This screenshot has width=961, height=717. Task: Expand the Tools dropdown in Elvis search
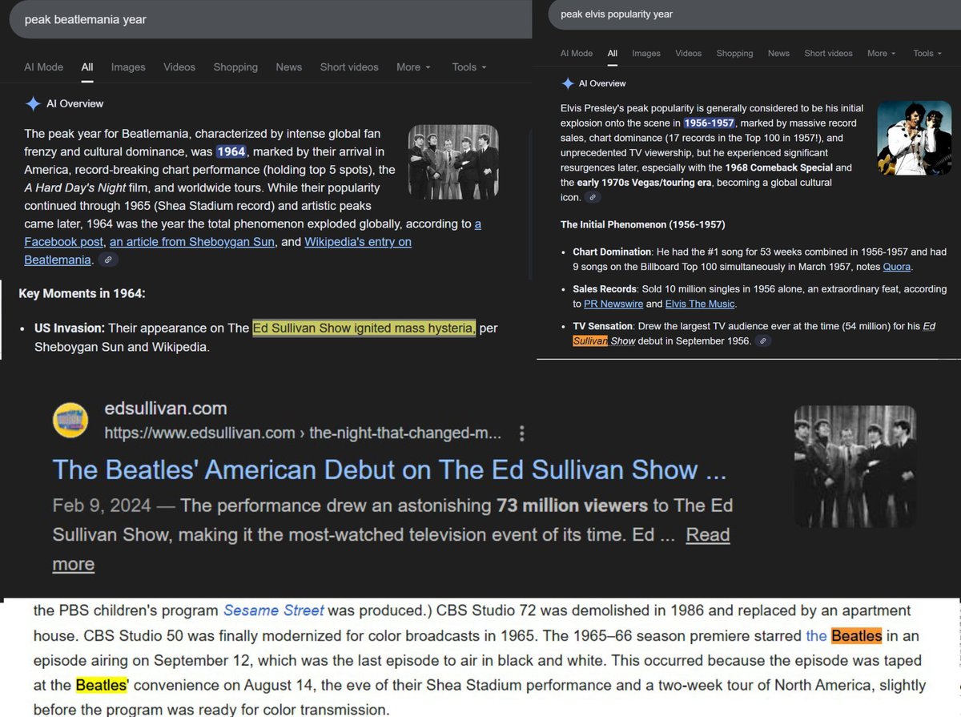tap(928, 54)
